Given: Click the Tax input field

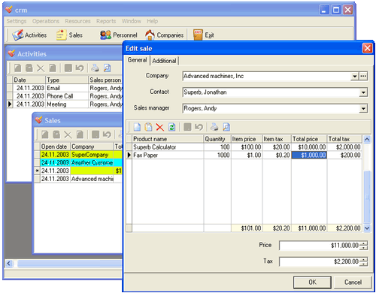Looking at the screenshot, I should 319,261.
